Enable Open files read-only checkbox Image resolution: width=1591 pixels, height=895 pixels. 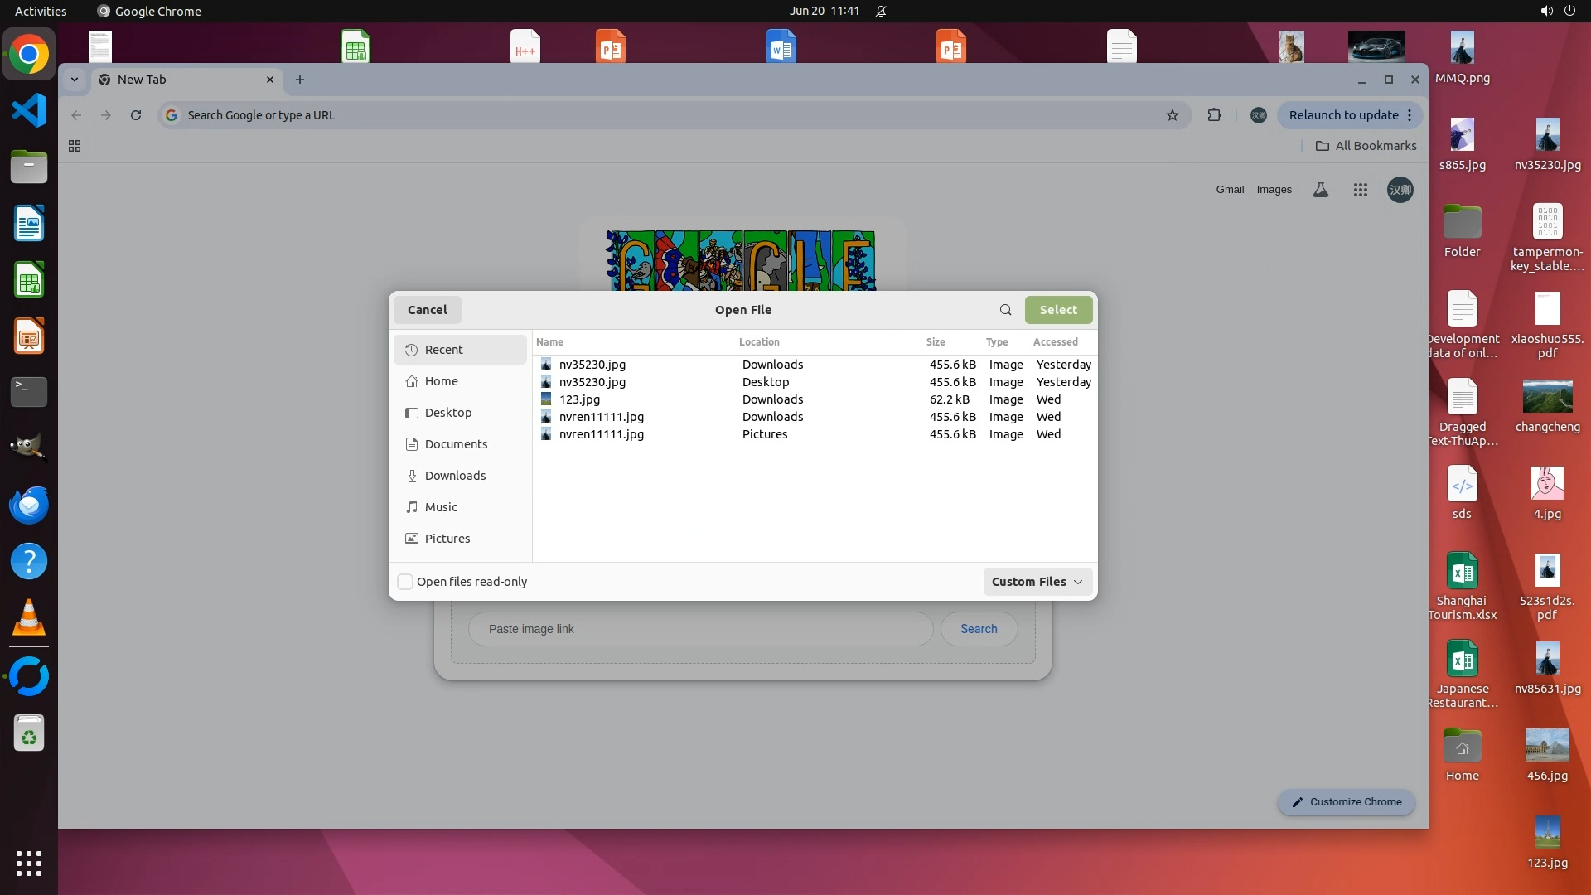point(405,582)
